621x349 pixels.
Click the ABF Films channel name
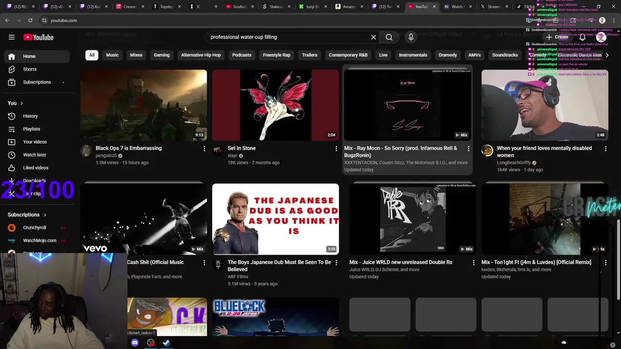(238, 277)
